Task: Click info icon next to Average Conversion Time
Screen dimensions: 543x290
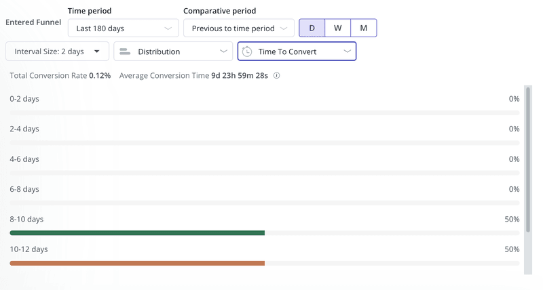Action: (277, 76)
